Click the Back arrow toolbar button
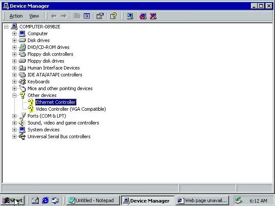The height and width of the screenshot is (206, 275). coord(54,16)
